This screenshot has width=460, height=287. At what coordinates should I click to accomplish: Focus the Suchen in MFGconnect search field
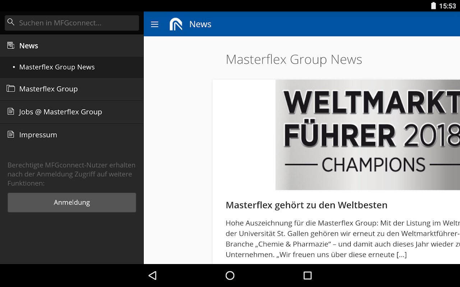[x=72, y=23]
